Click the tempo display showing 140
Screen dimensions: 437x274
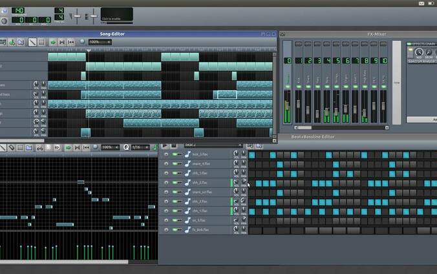tap(18, 10)
